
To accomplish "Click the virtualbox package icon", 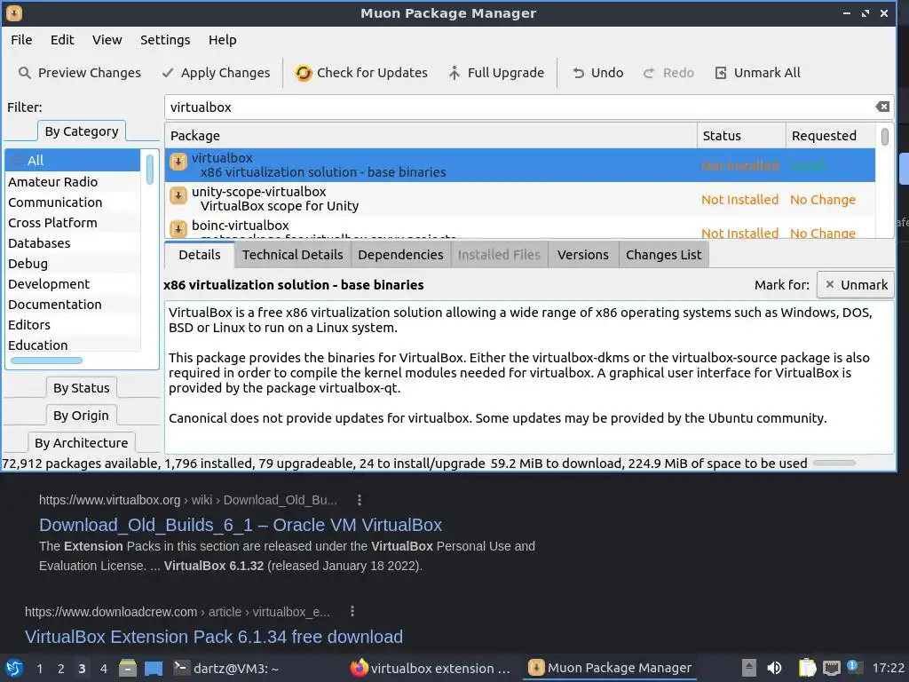I will click(178, 162).
